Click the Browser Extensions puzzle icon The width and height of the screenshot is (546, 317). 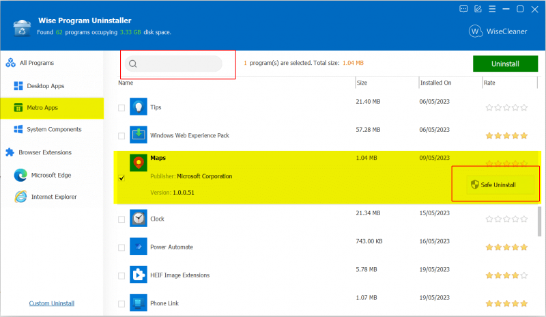(x=10, y=152)
